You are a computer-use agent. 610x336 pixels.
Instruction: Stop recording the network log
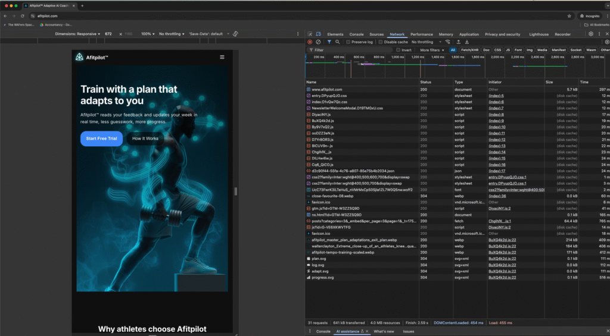click(310, 42)
